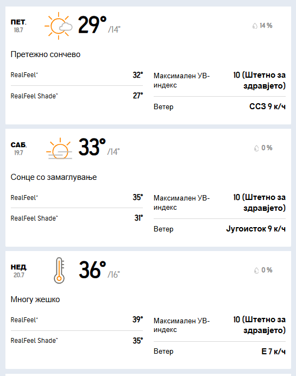The height and width of the screenshot is (376, 296).
Task: Click the 33° high temperature
Action: 92,147
